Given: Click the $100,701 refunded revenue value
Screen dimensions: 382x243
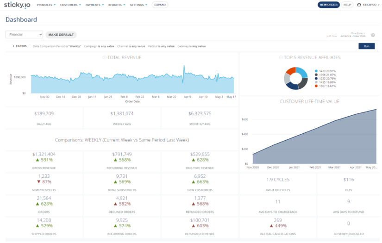Looking at the screenshot, I should [x=200, y=220].
